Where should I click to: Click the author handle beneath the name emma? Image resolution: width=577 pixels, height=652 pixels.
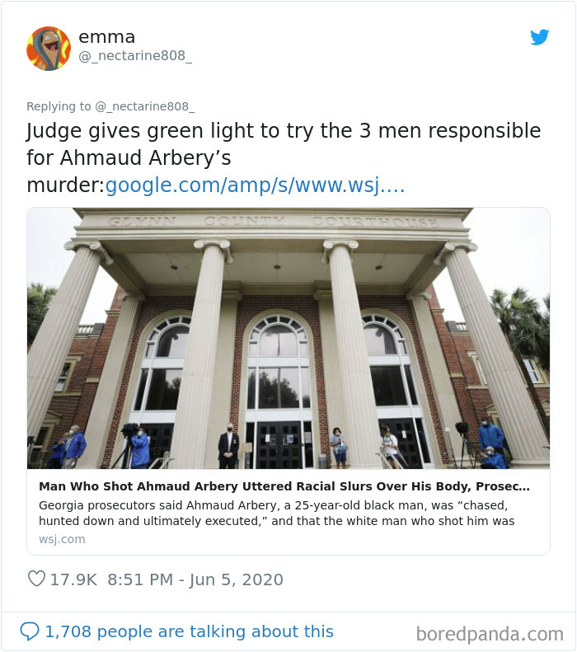point(134,58)
